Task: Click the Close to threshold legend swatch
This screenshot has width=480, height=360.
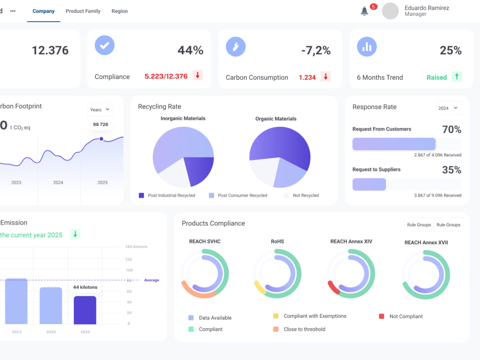Action: coord(276,329)
